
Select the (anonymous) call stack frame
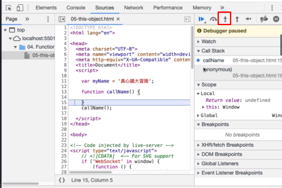(218, 69)
